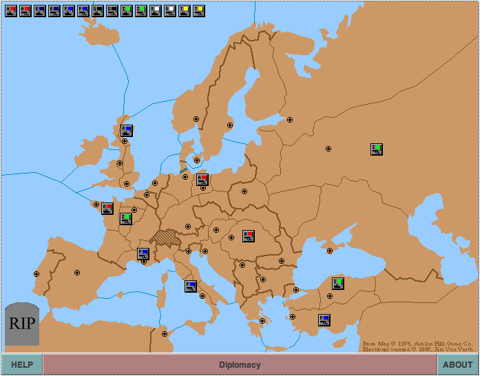Image resolution: width=482 pixels, height=376 pixels.
Task: Pick the English army piece from the palette
Action: [x=54, y=11]
